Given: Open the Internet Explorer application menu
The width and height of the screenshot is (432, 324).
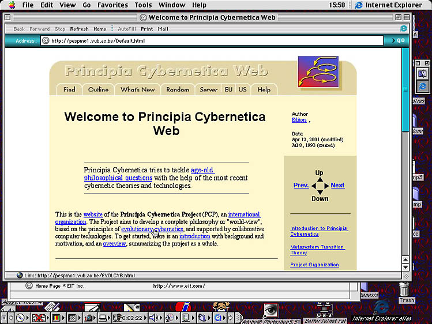Looking at the screenshot, I should point(388,5).
